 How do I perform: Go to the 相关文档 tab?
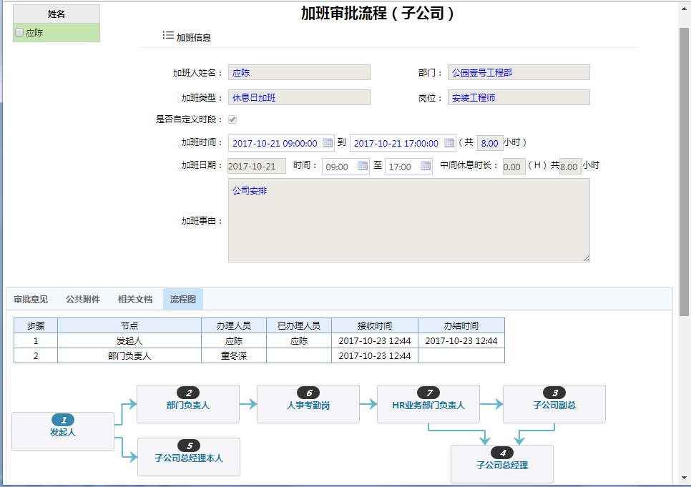pos(135,300)
